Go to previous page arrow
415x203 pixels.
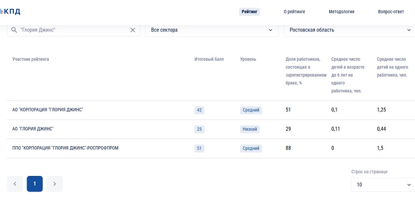(x=15, y=184)
